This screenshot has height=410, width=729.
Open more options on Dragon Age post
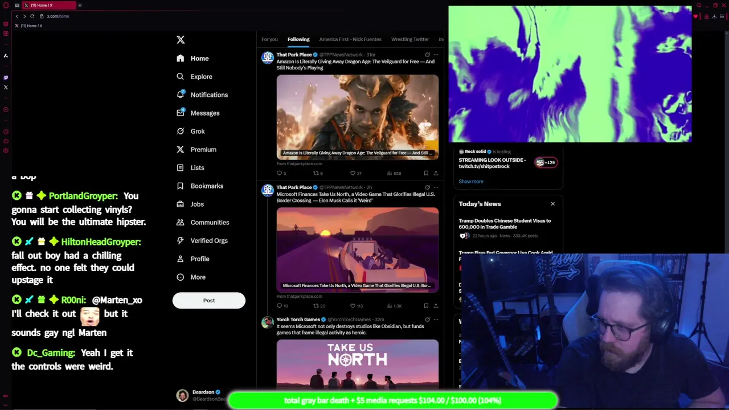coord(436,55)
